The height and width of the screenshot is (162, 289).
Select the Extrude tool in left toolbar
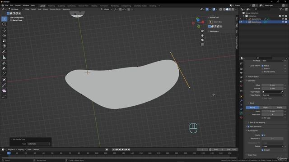4,74
